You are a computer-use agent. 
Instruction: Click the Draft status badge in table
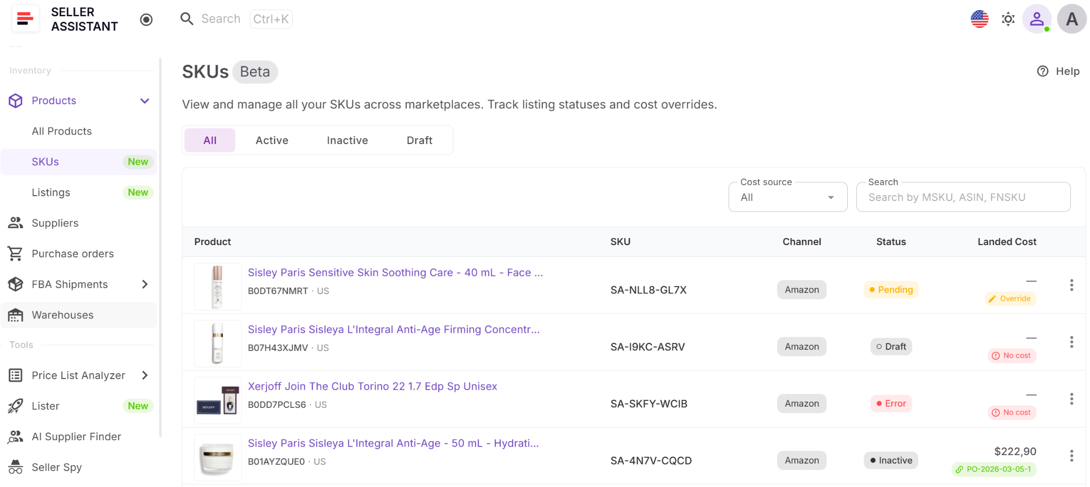pyautogui.click(x=891, y=347)
